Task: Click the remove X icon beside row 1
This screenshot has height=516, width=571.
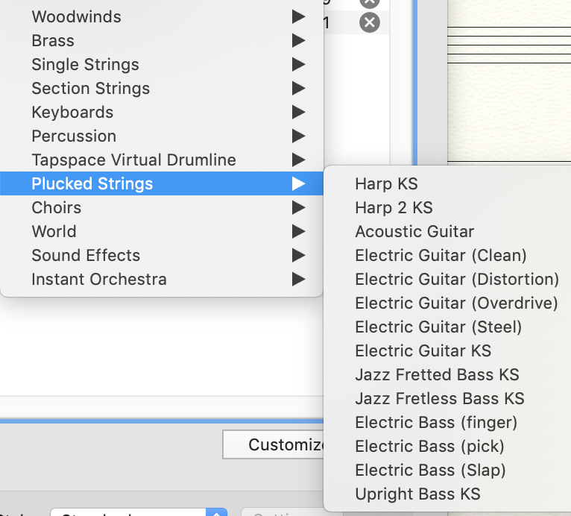Action: coord(370,22)
